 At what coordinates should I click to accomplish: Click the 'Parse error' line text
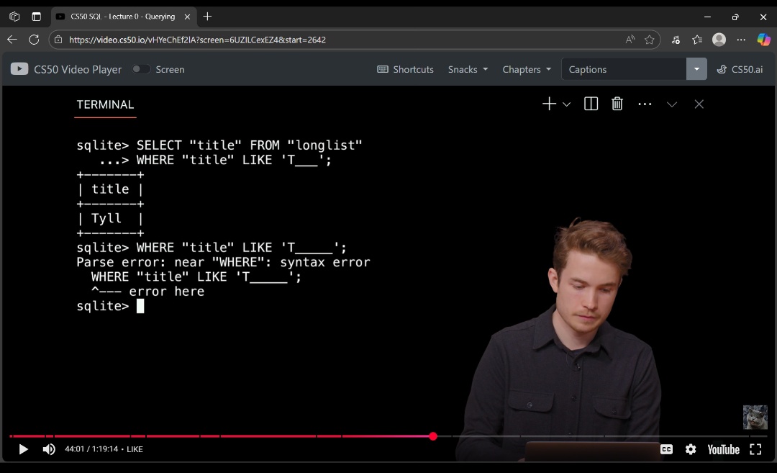223,262
